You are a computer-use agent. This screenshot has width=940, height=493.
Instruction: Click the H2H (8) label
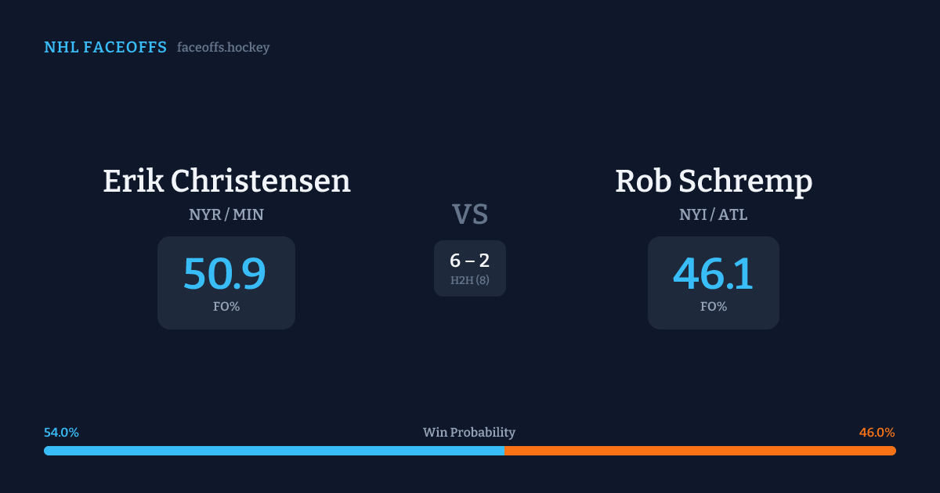(470, 280)
